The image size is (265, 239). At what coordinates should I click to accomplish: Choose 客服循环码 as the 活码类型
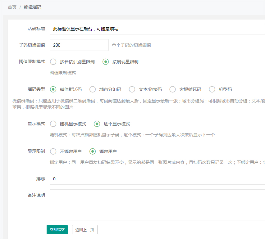pyautogui.click(x=172, y=89)
